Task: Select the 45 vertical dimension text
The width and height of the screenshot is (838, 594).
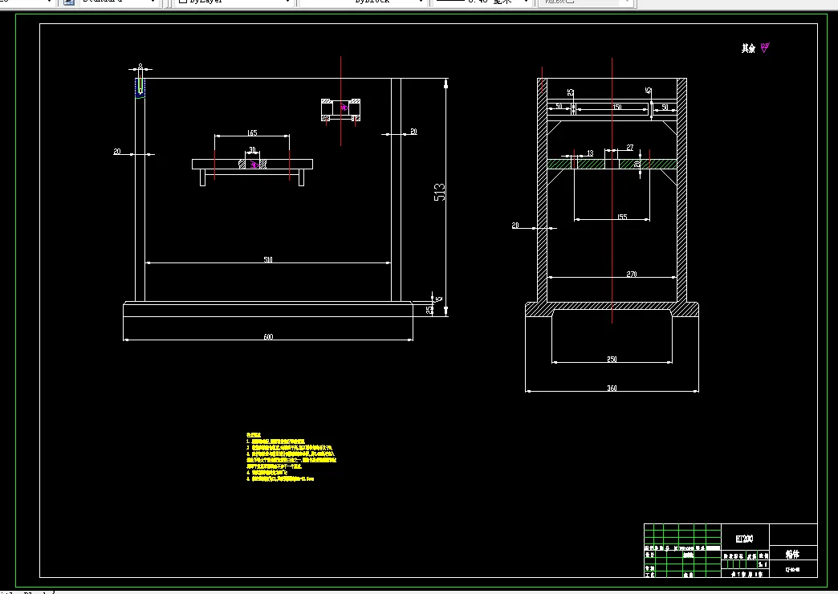Action: point(649,91)
